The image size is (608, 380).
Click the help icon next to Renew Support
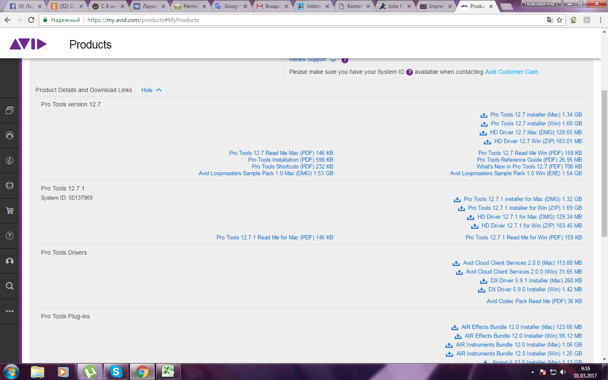345,60
